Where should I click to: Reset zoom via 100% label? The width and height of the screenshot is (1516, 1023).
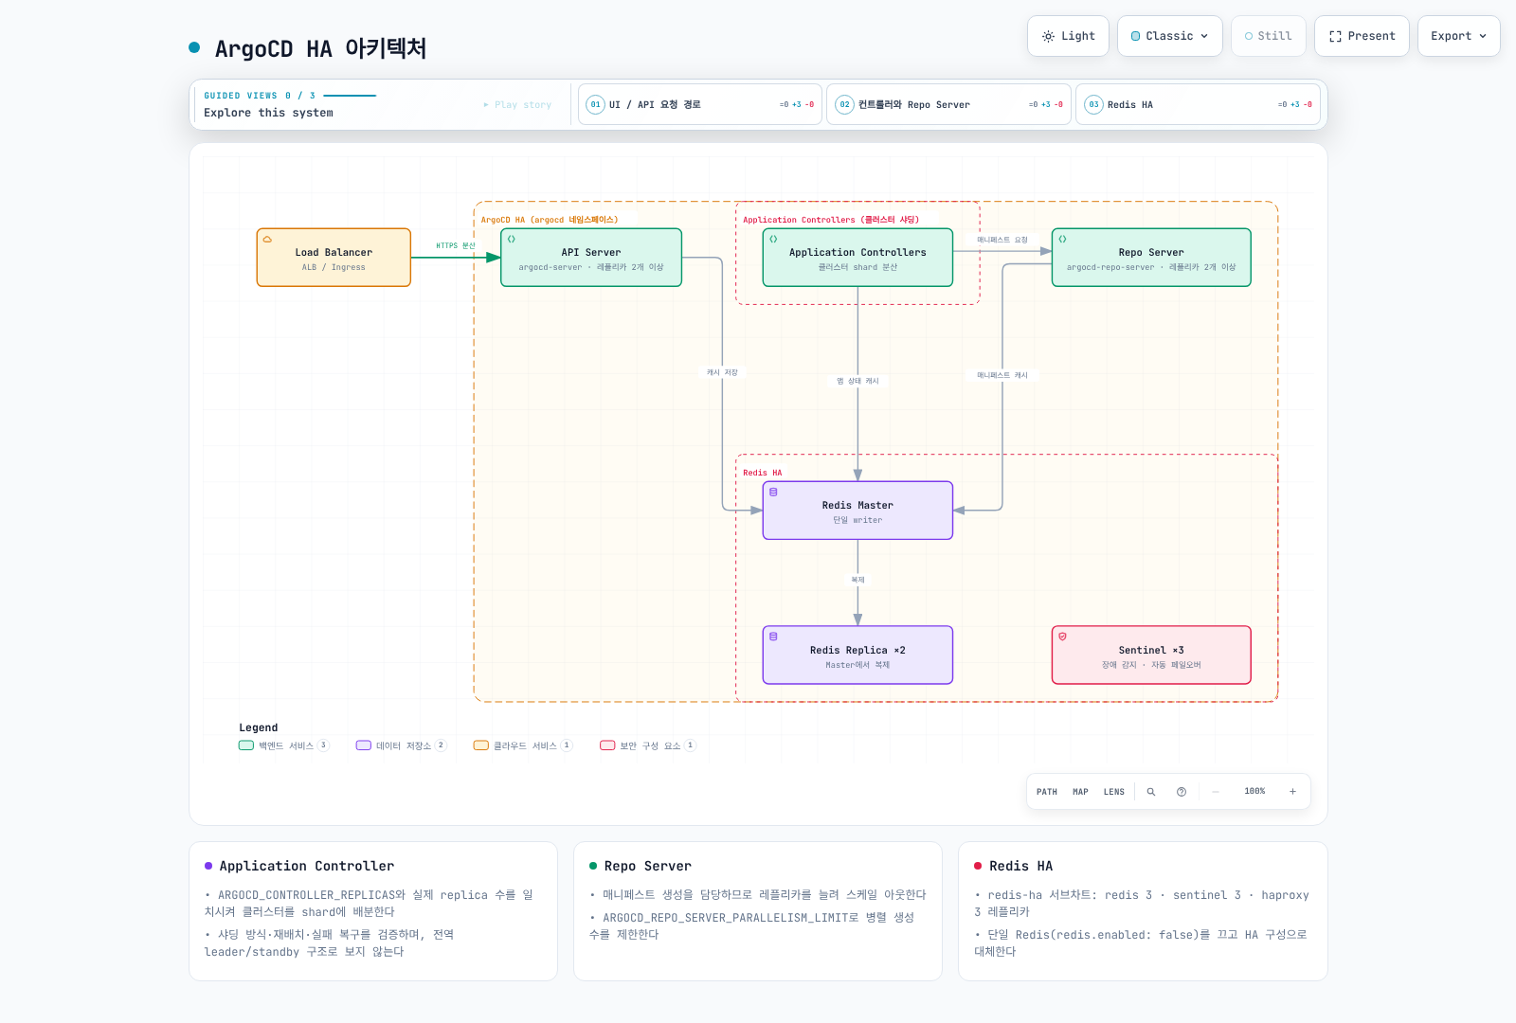click(1254, 791)
